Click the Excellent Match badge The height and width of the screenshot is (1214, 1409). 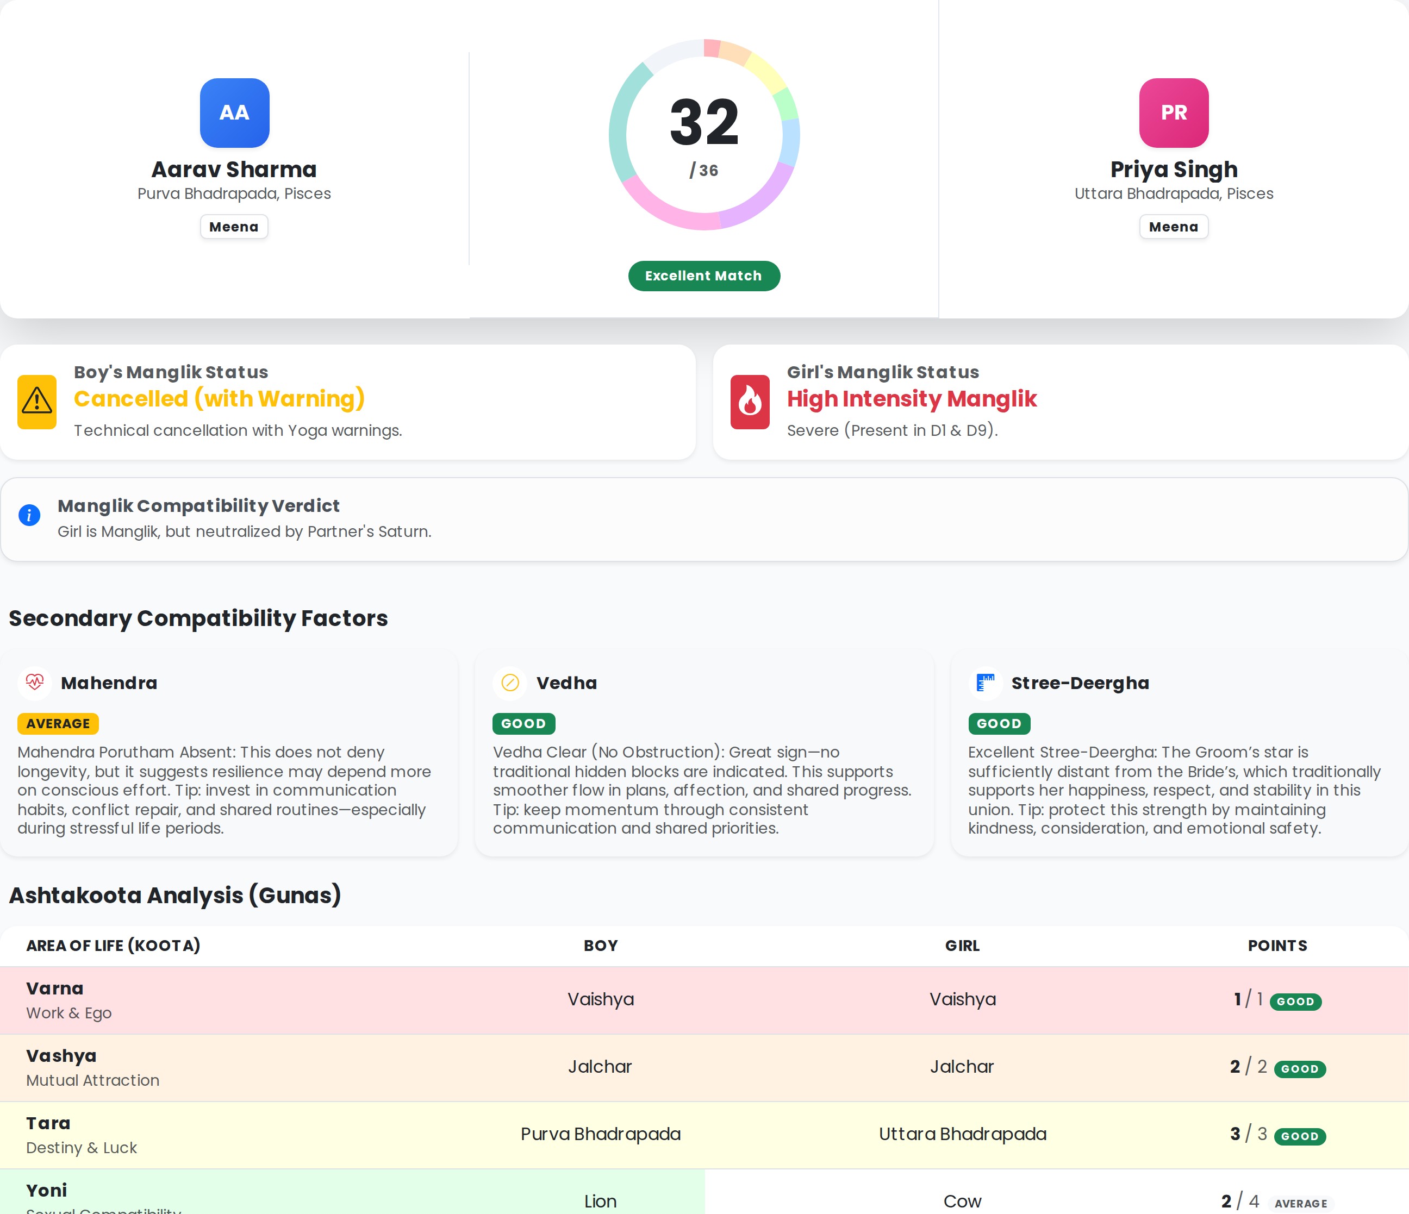tap(703, 276)
